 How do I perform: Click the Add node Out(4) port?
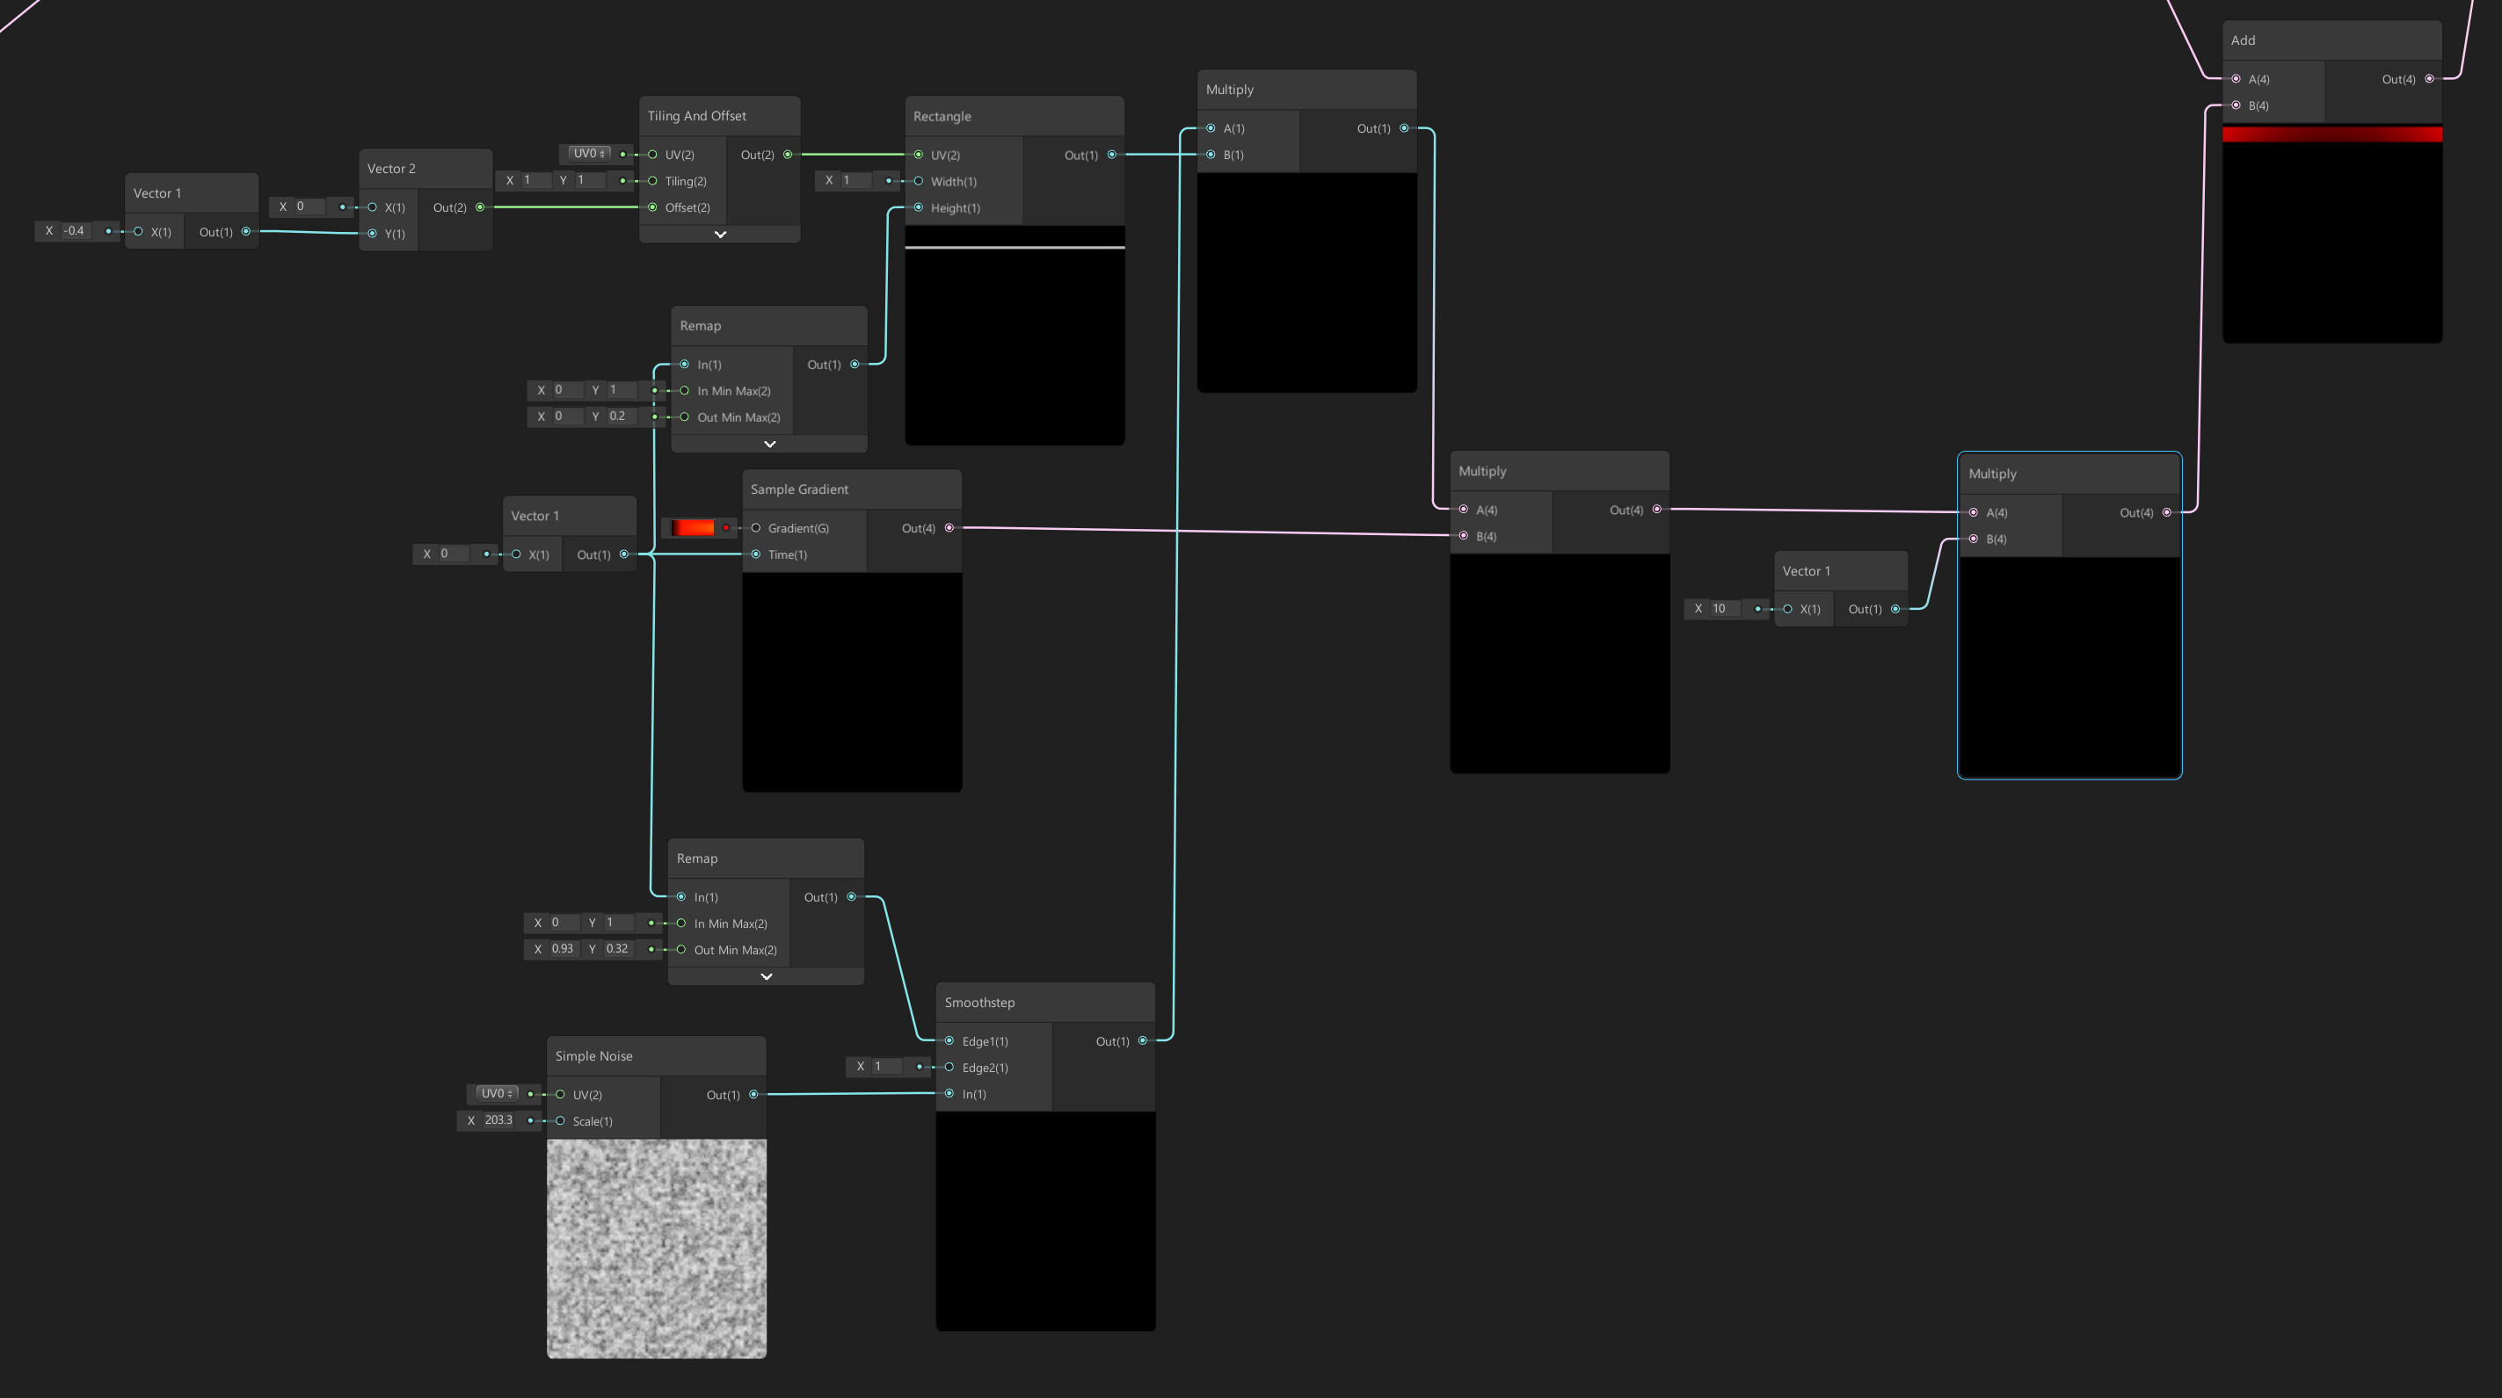click(2429, 78)
